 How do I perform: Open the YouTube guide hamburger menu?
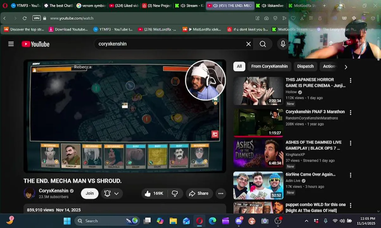click(x=11, y=44)
